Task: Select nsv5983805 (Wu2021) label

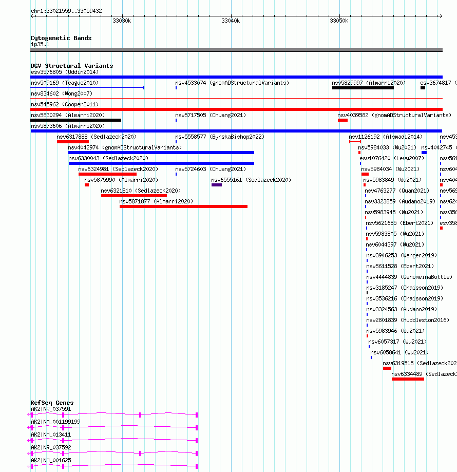Action: [395, 234]
